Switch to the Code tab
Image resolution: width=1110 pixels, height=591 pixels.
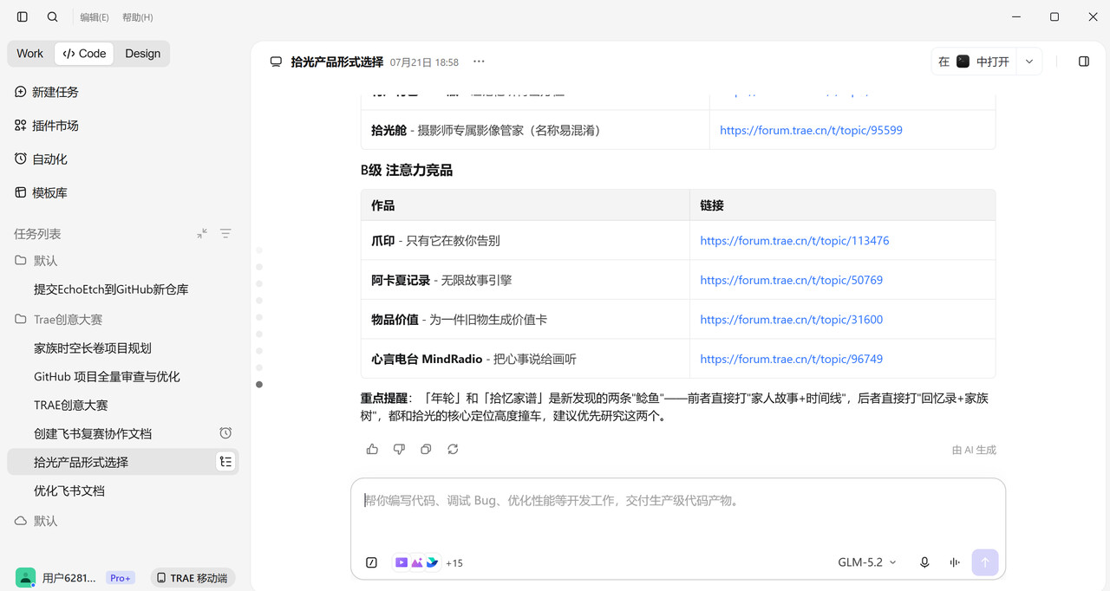[84, 54]
